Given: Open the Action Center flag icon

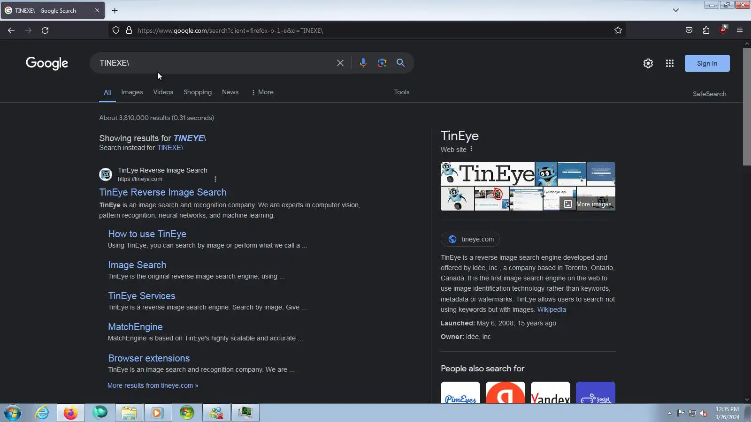Looking at the screenshot, I should tap(681, 413).
